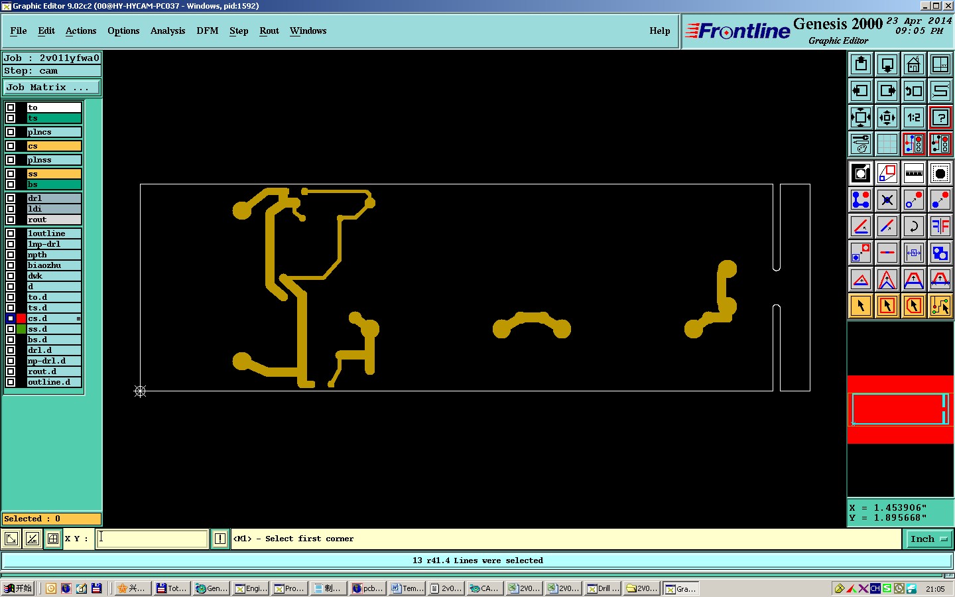The image size is (955, 597).
Task: Click the X Y coordinate input field
Action: 153,539
